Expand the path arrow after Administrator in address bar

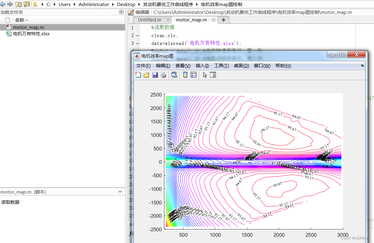click(x=113, y=5)
